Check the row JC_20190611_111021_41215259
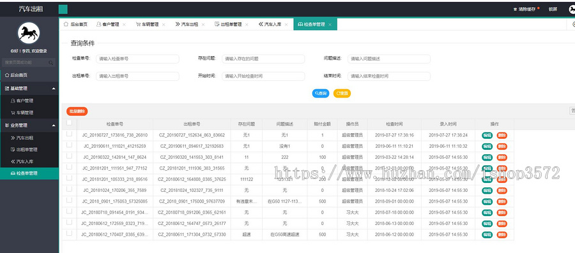 click(69, 145)
